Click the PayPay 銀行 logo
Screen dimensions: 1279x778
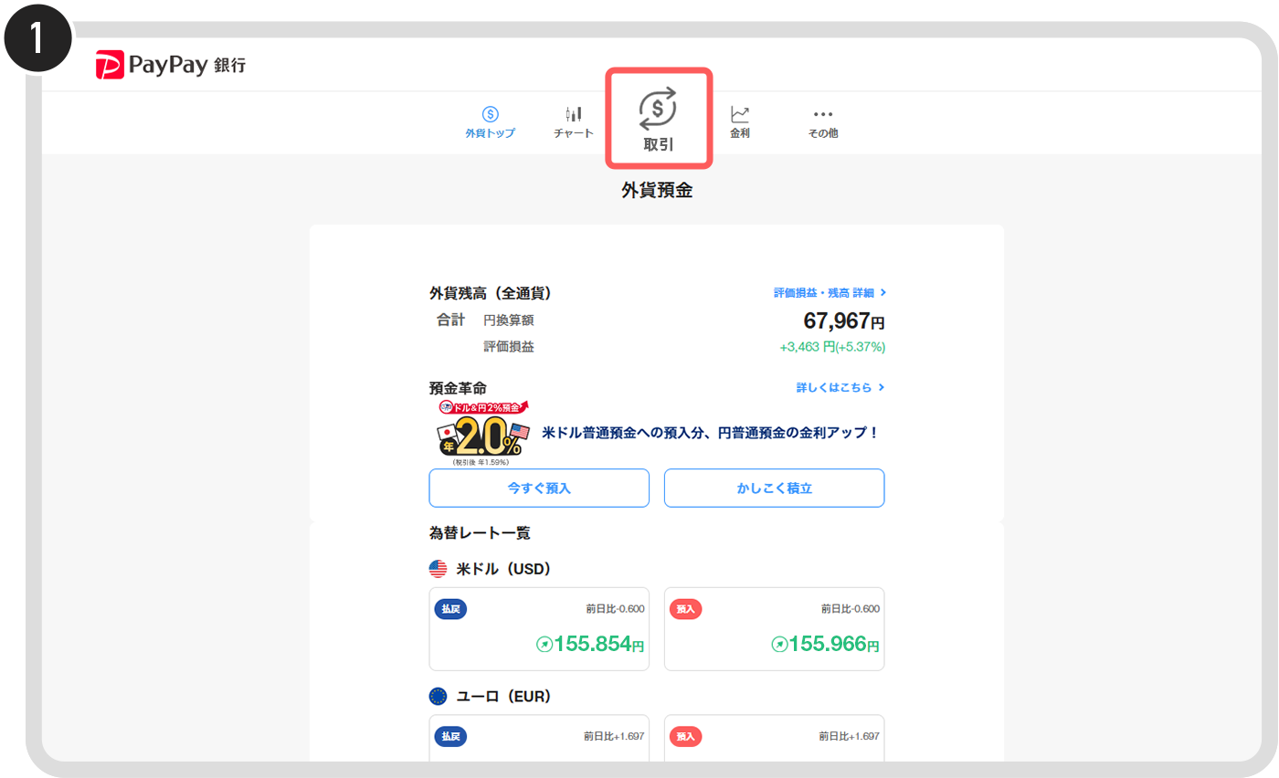click(x=169, y=64)
